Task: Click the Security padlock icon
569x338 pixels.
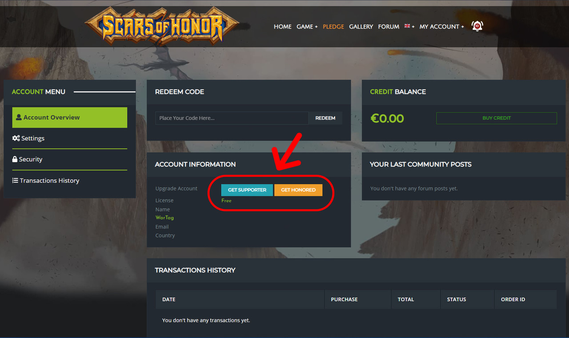Action: pyautogui.click(x=15, y=159)
